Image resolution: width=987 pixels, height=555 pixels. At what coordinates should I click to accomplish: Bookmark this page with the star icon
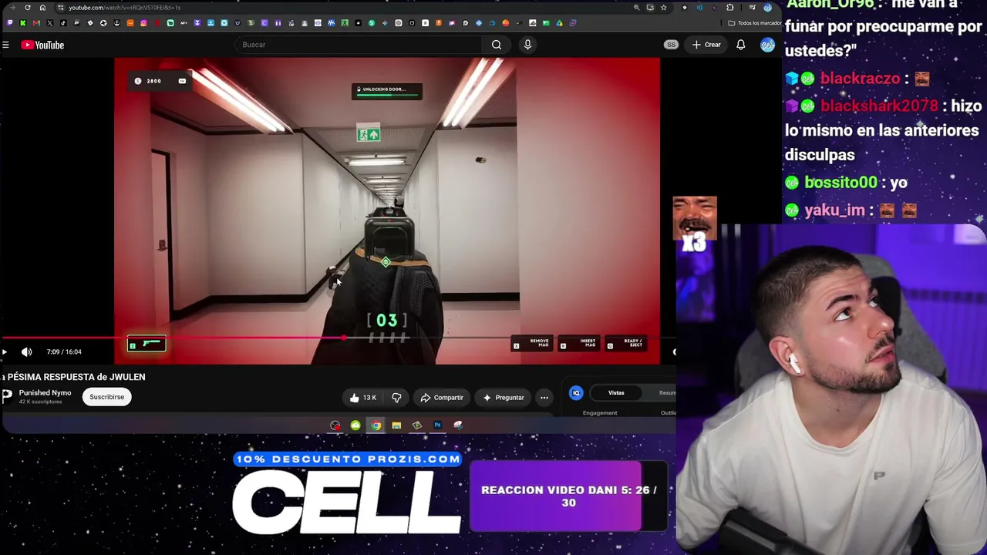pyautogui.click(x=663, y=8)
